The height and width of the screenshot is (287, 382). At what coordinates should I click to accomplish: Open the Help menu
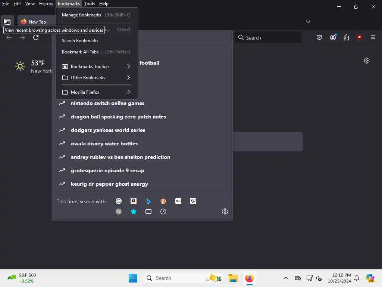point(104,4)
